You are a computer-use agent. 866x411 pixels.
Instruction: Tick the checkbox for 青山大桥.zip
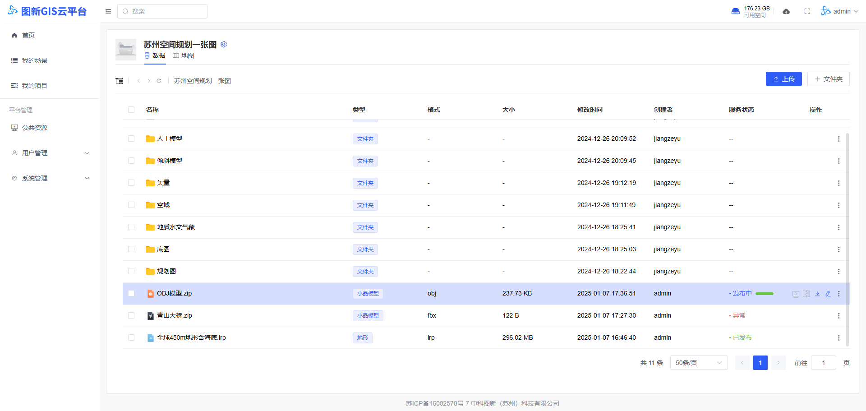(x=131, y=315)
